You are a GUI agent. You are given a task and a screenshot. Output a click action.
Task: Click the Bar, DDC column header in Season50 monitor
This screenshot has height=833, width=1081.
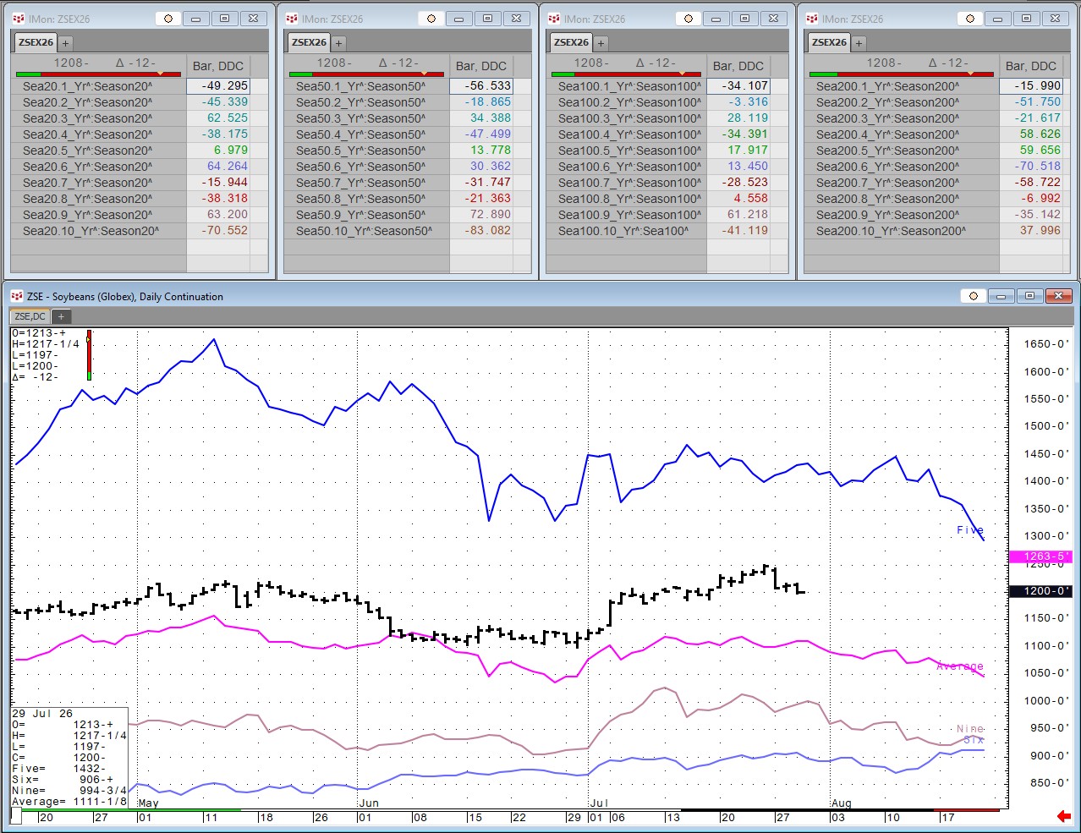[x=481, y=66]
